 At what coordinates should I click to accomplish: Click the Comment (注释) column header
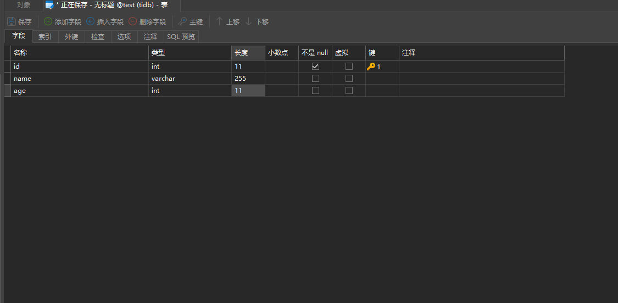tap(482, 53)
